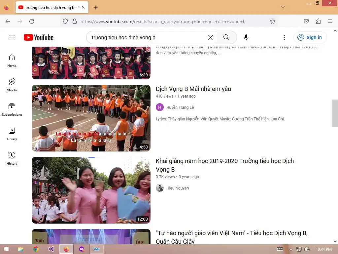Show hidden system tray icons
338x254 pixels.
[291, 249]
